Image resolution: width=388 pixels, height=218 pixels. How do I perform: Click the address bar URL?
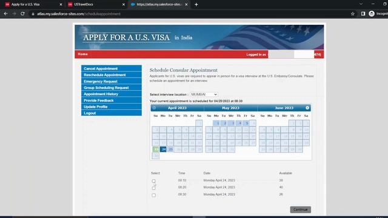pos(79,14)
